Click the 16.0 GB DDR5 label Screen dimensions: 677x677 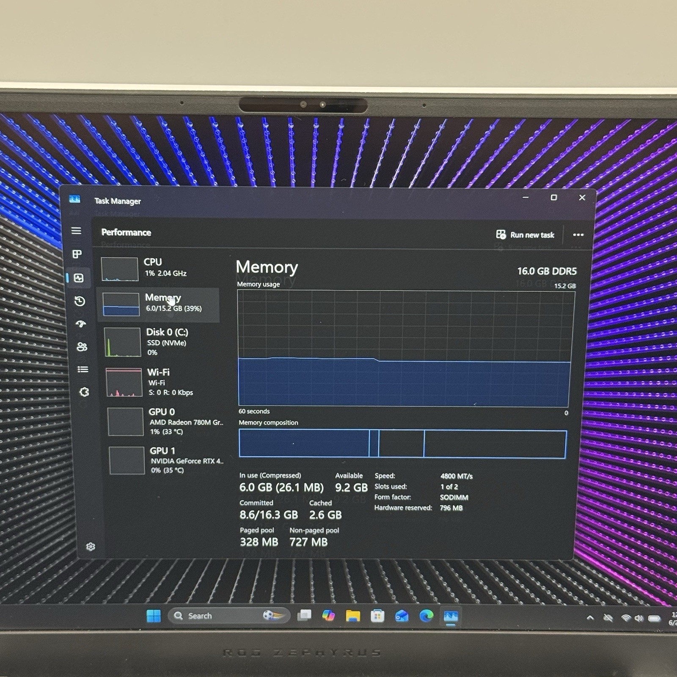[x=547, y=271]
